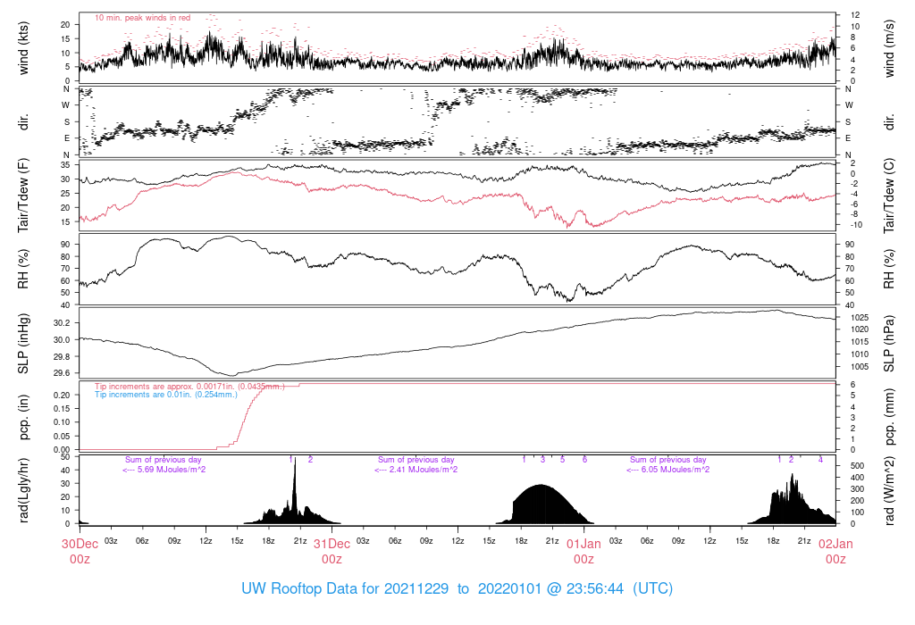Select the 'wind (kts)' axis label

coord(22,48)
